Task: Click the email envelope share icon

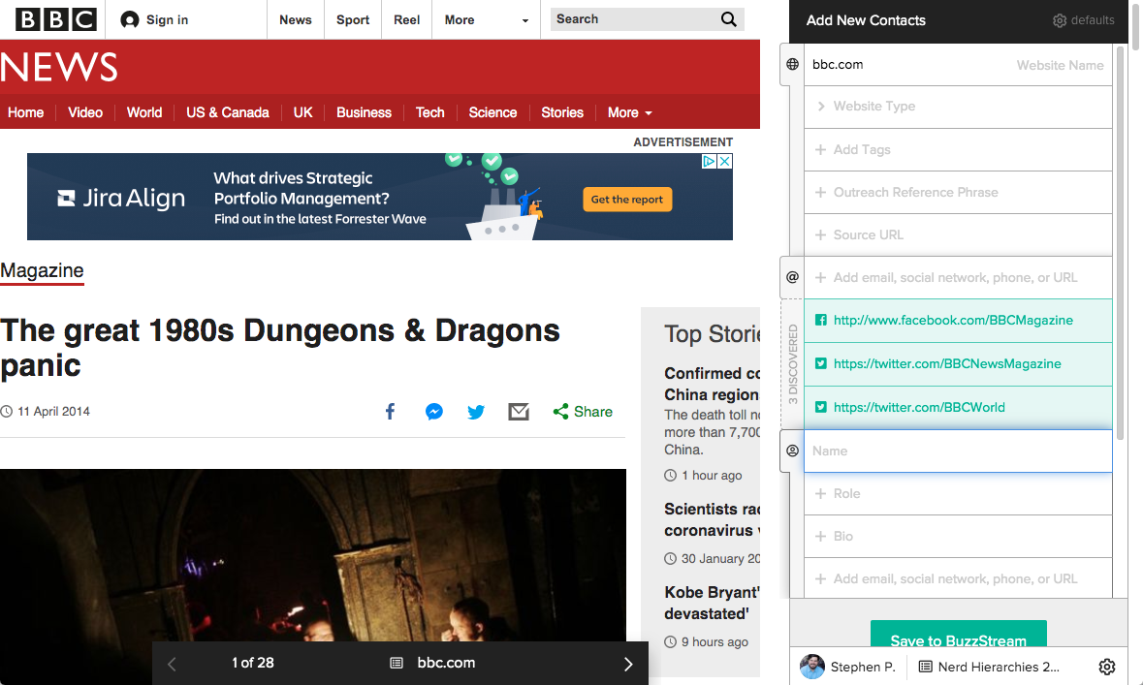Action: tap(519, 412)
